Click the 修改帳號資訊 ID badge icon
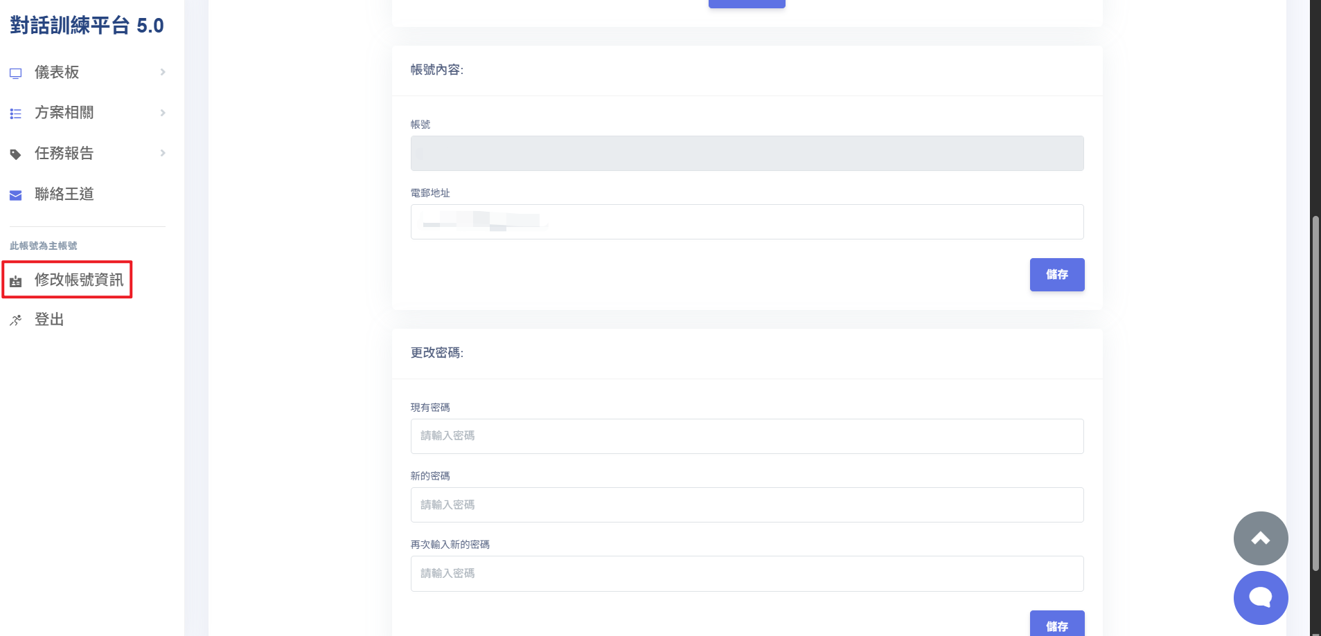Viewport: 1321px width, 636px height. click(16, 281)
